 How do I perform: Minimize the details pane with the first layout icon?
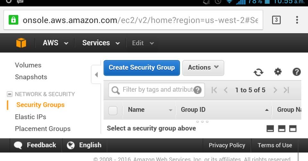point(270,128)
